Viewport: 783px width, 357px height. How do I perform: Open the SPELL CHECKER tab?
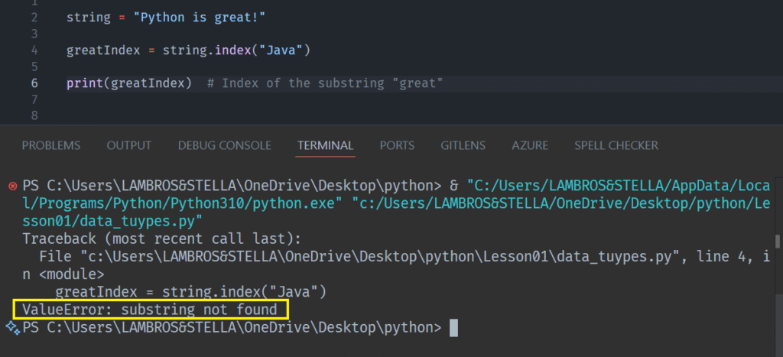[x=616, y=145]
